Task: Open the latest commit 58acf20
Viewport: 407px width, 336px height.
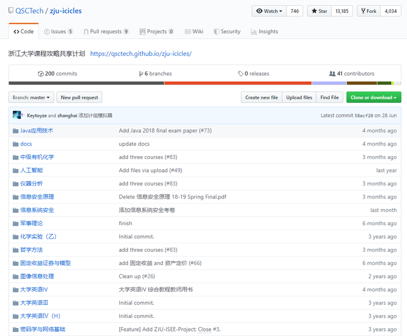Action: coord(363,115)
